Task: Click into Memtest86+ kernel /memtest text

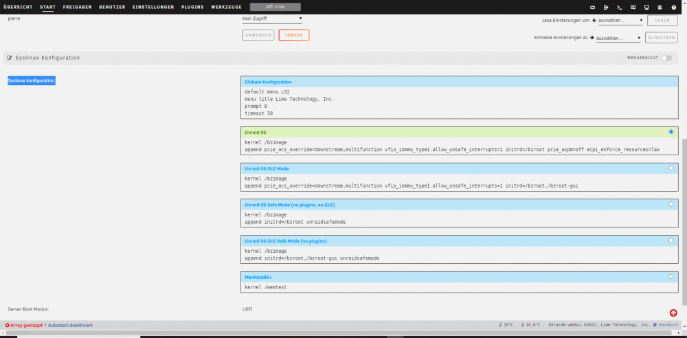Action: (x=265, y=287)
